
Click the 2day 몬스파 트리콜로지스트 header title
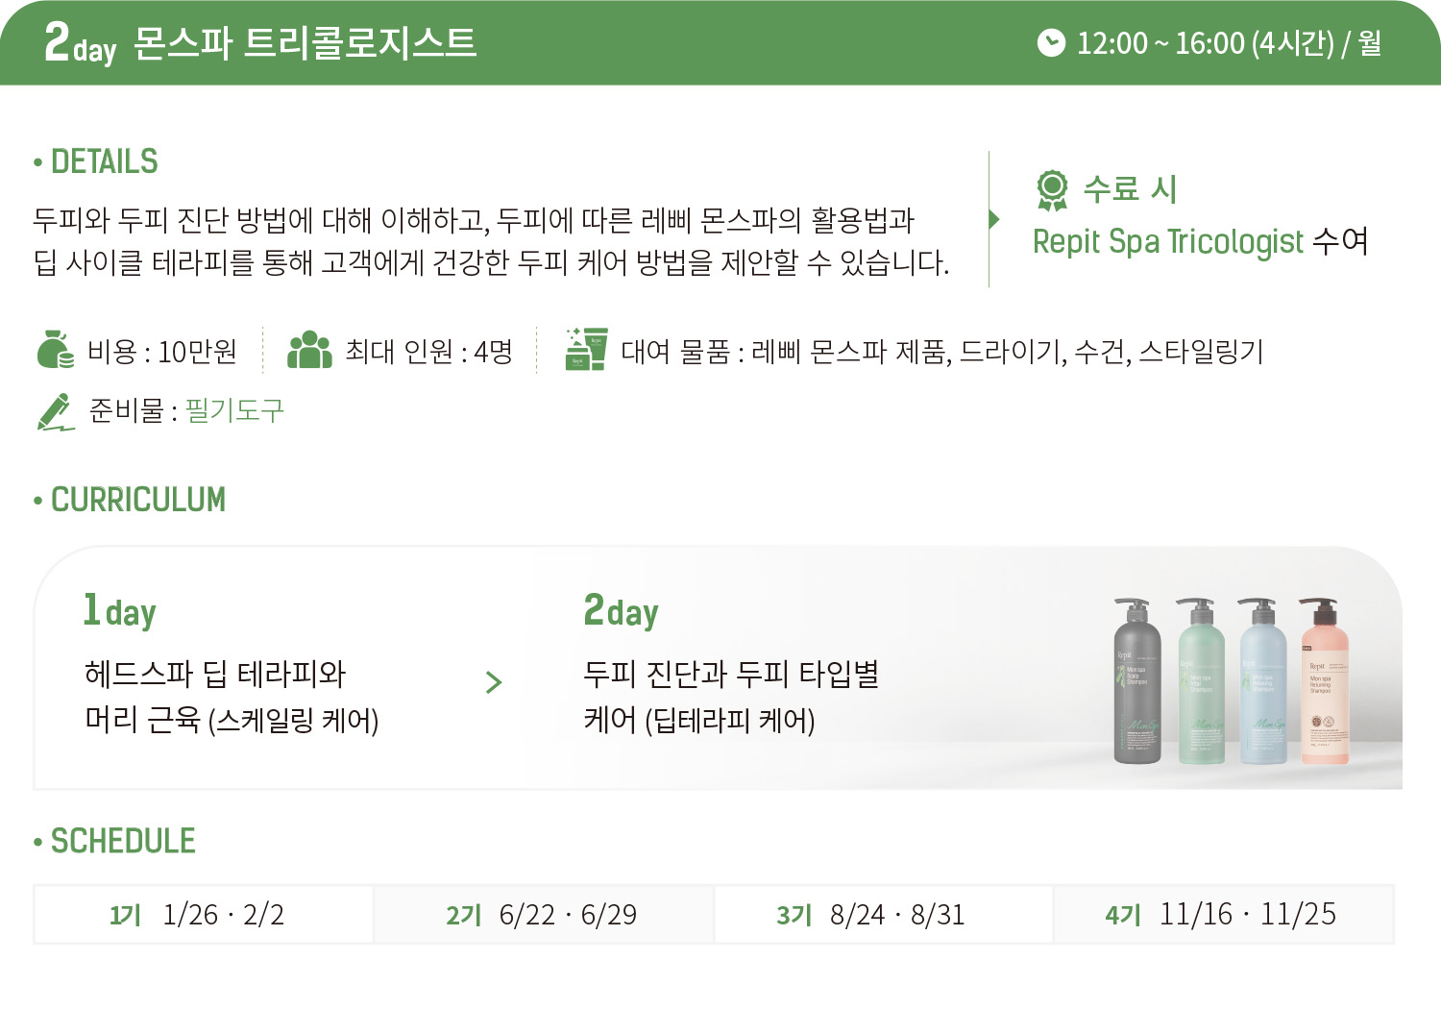[x=260, y=43]
